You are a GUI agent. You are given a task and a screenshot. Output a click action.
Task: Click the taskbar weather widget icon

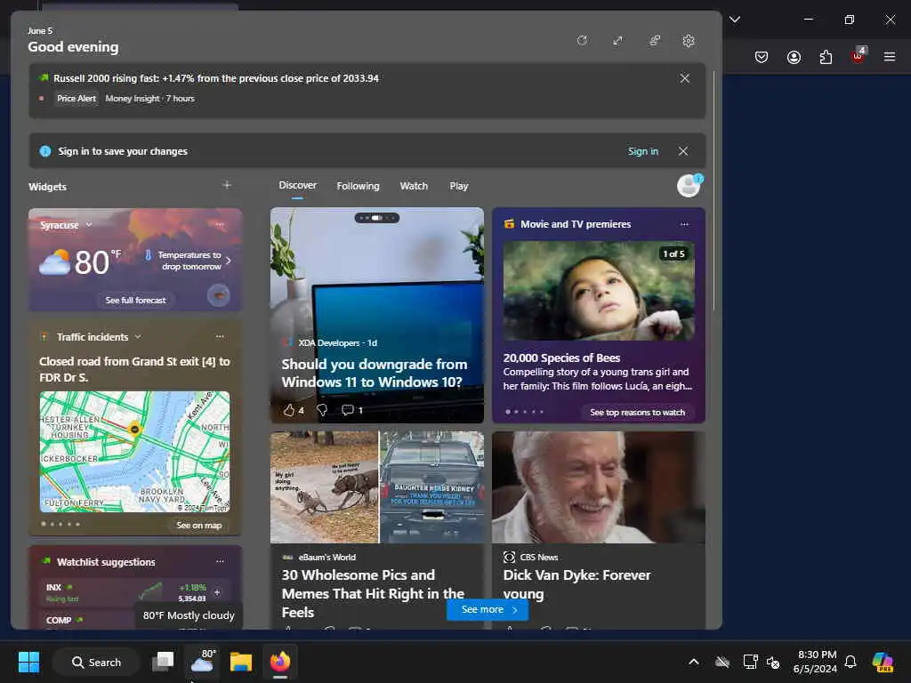tap(202, 661)
